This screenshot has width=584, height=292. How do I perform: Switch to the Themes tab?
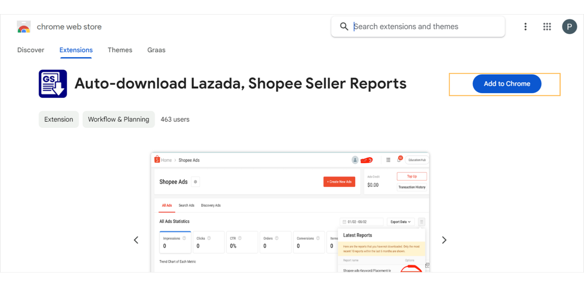point(120,50)
